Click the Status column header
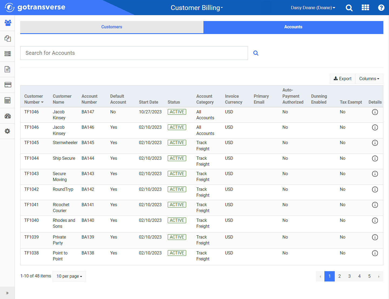Screen dimensions: 389x299 coord(174,102)
